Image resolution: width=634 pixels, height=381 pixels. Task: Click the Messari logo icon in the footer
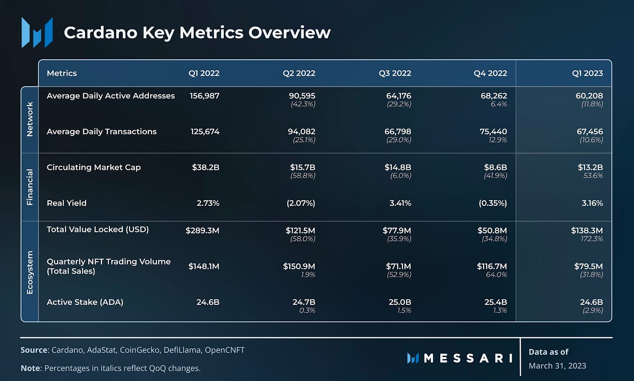tap(413, 358)
